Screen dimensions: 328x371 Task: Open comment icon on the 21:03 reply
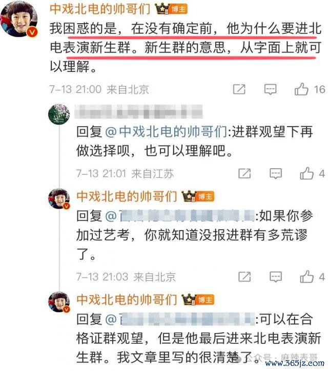click(276, 277)
